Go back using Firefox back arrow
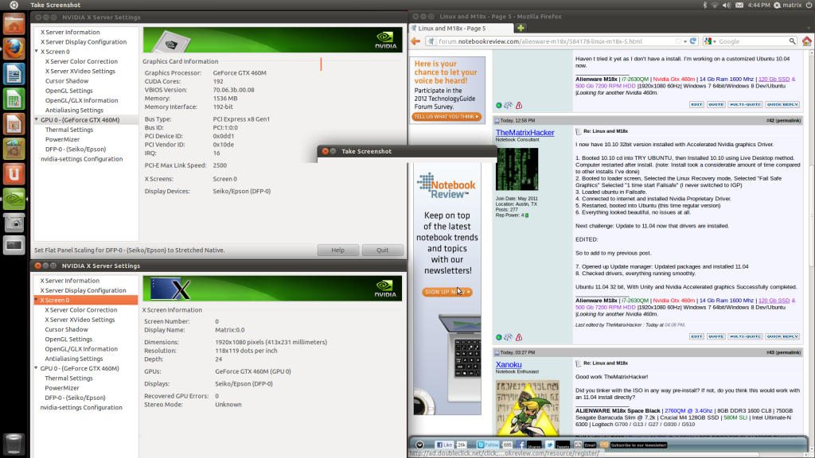Screen dimensions: 815x458 click(x=415, y=41)
